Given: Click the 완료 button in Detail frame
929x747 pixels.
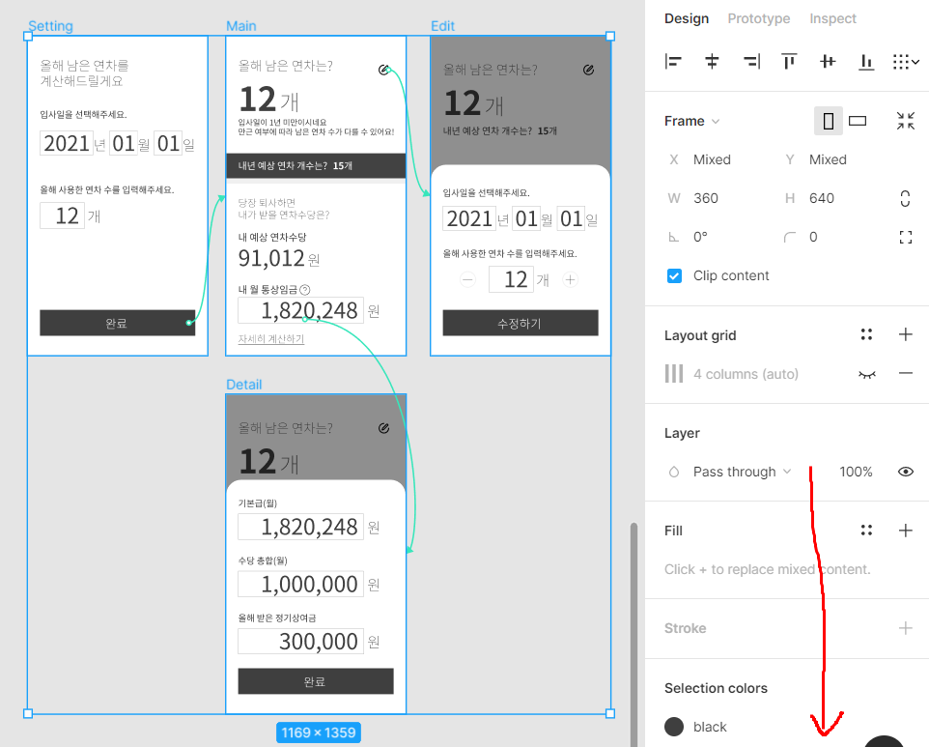Looking at the screenshot, I should (316, 681).
